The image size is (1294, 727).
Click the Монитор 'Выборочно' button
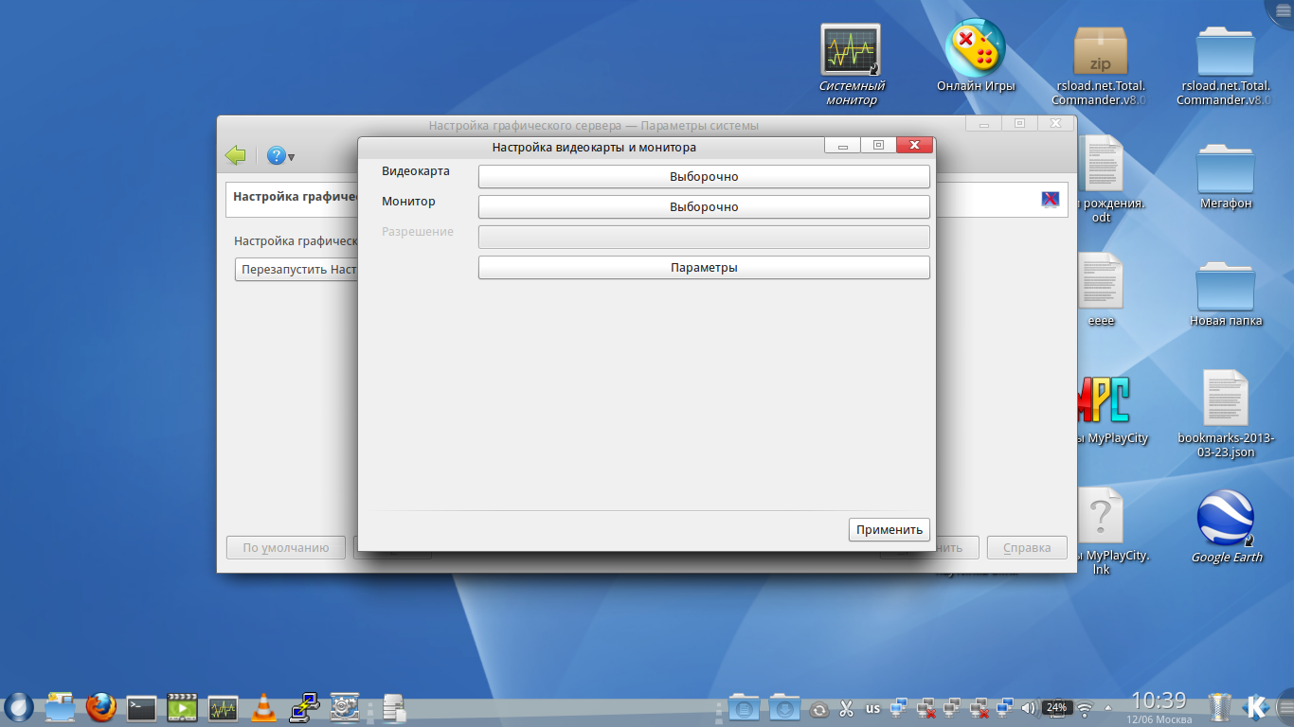(x=704, y=207)
